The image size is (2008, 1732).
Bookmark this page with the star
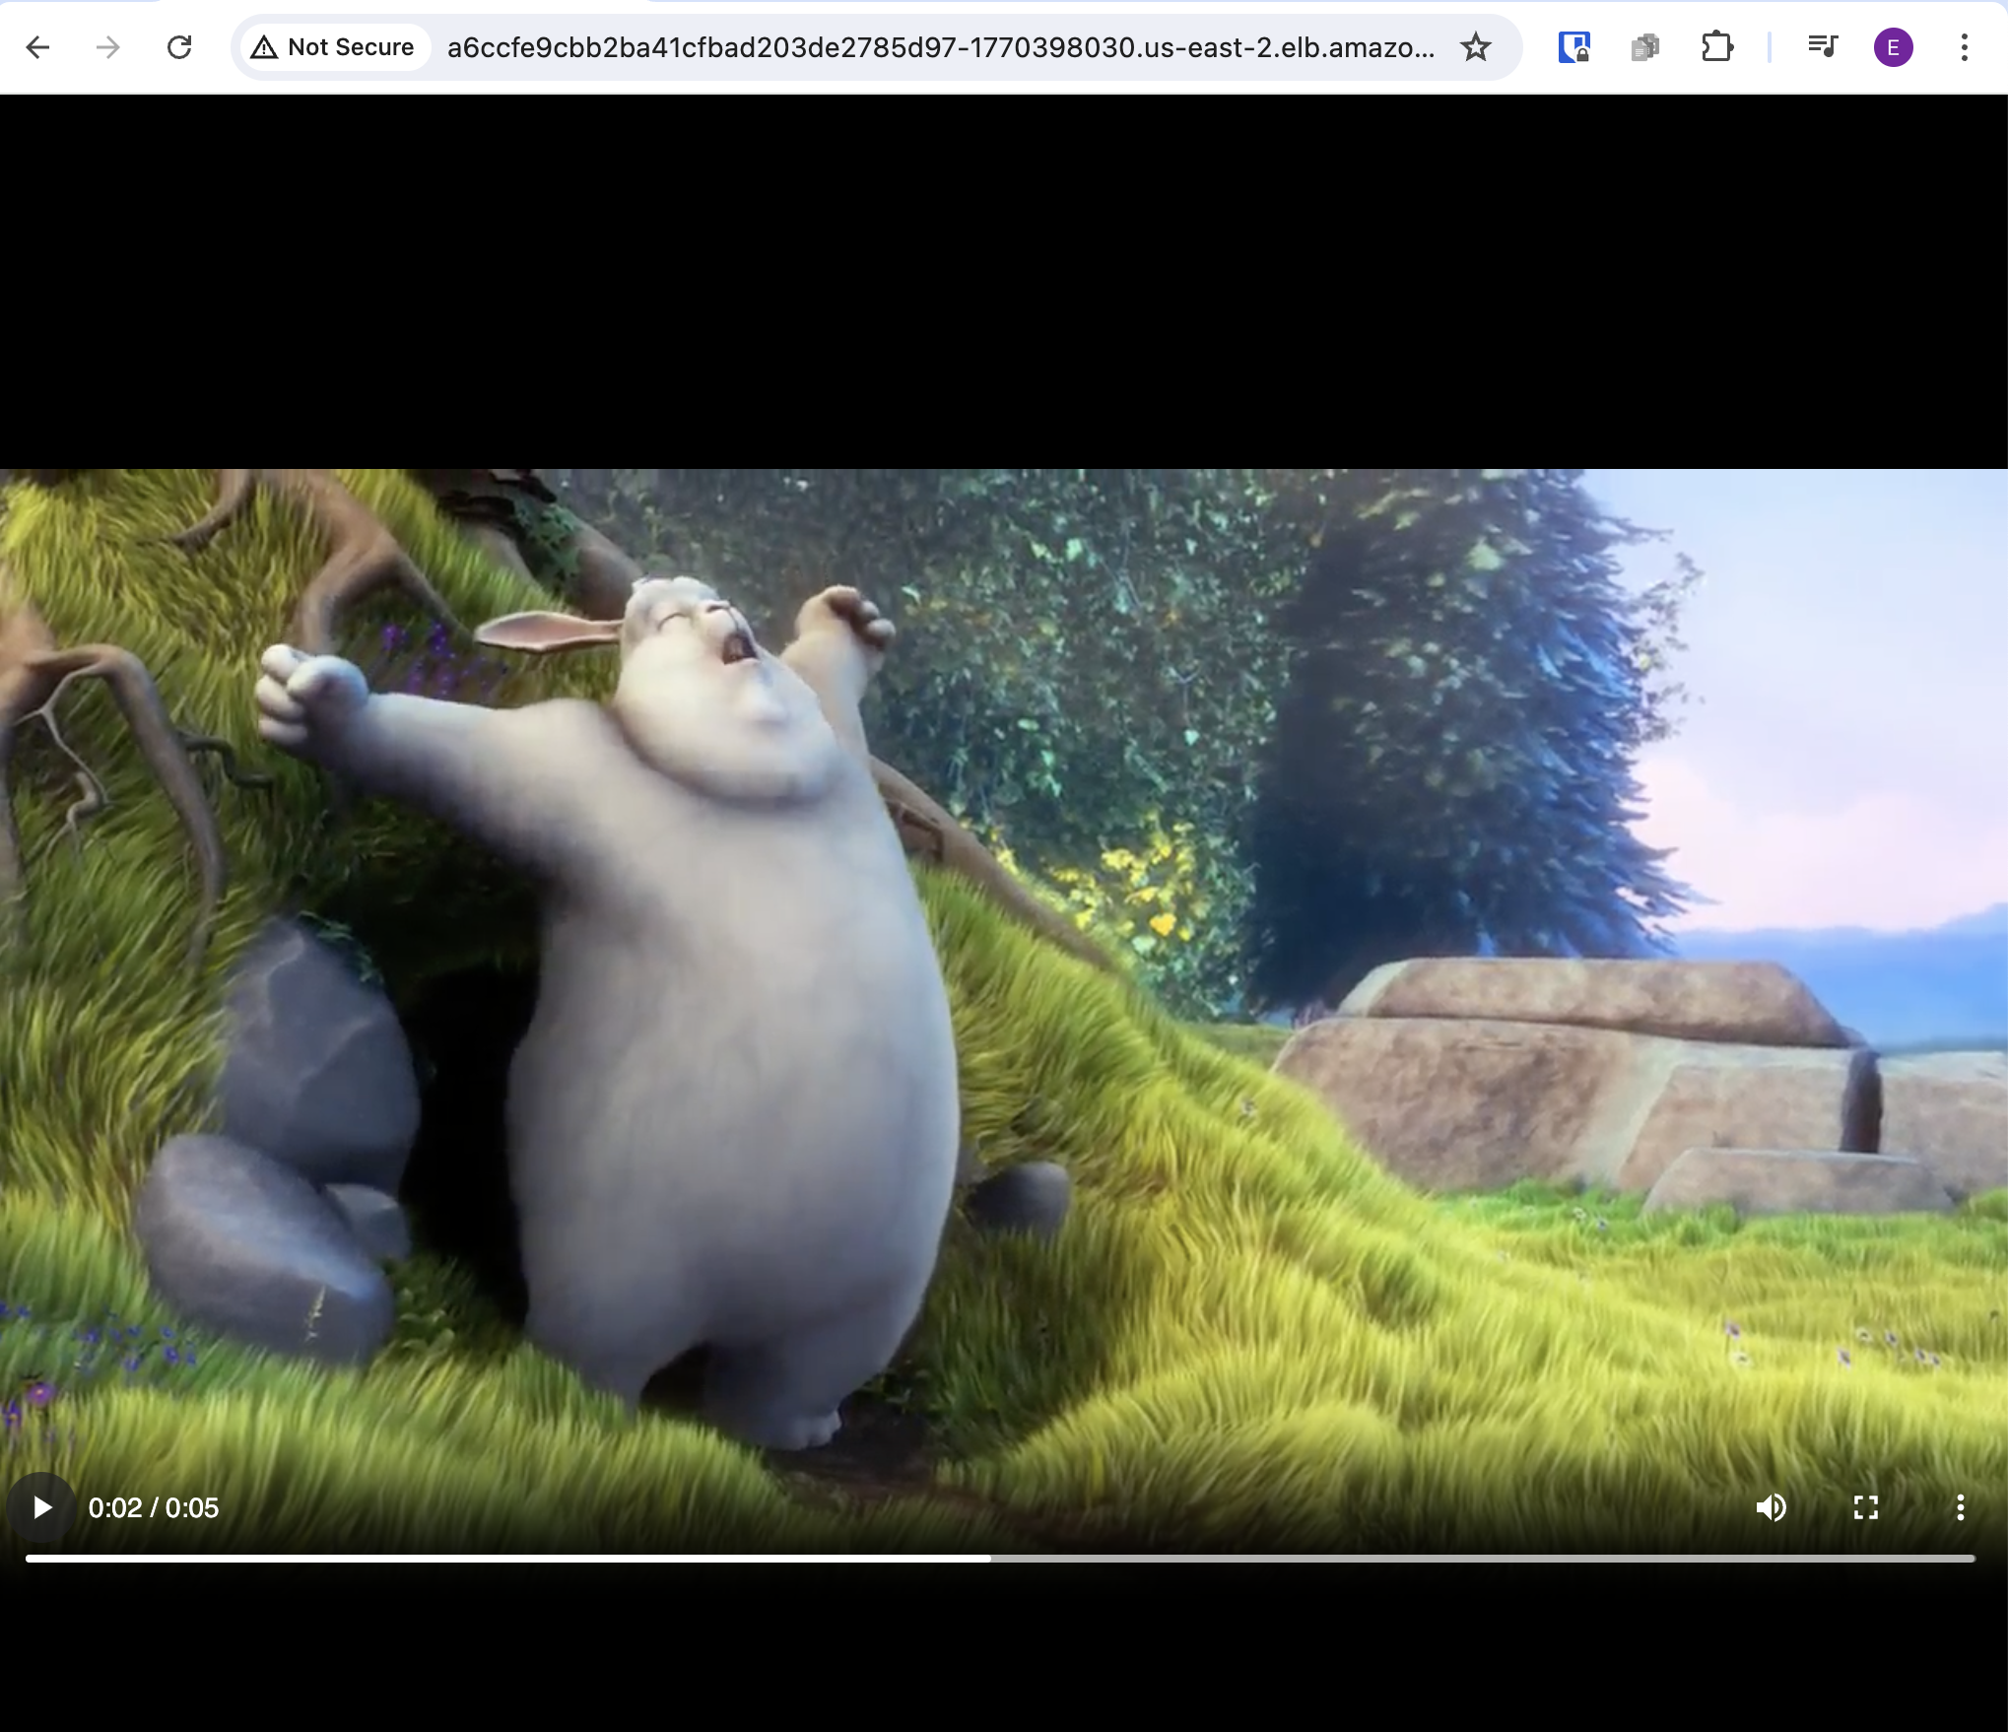[1475, 47]
